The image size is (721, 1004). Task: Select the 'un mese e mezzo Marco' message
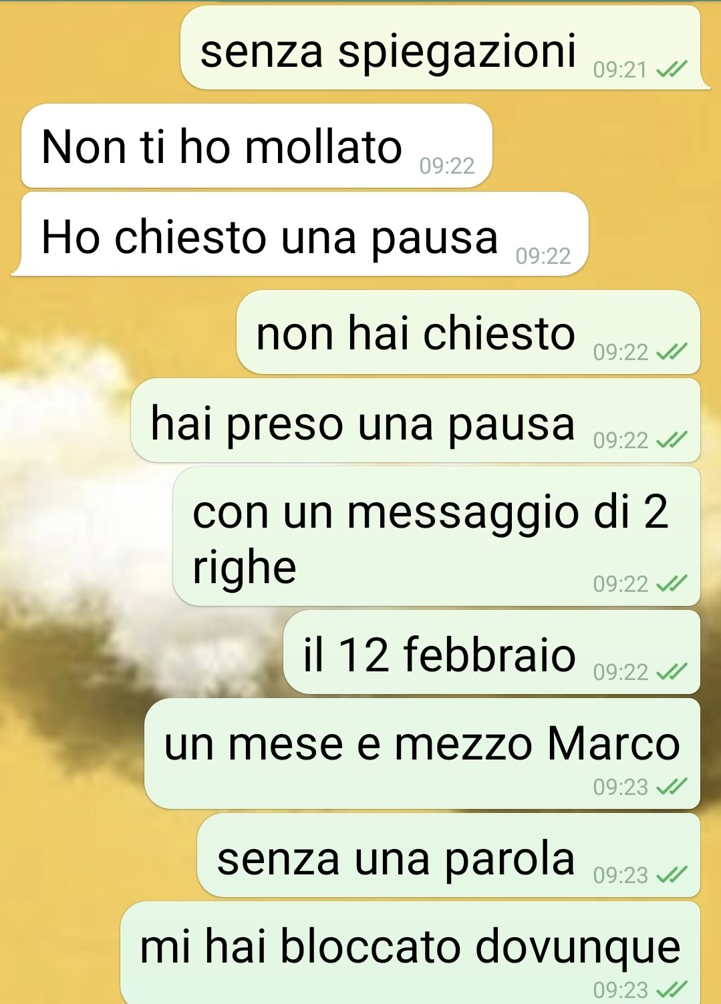click(x=422, y=754)
